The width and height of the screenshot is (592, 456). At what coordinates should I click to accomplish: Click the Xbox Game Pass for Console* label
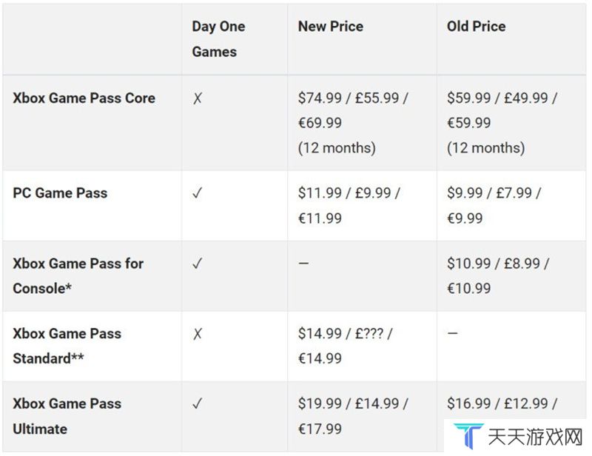pos(78,276)
